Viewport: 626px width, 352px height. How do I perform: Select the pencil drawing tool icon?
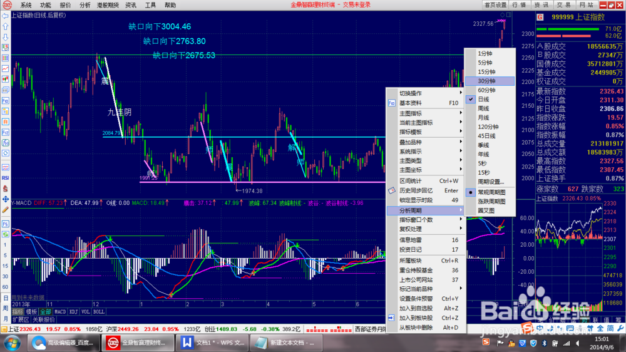5,209
